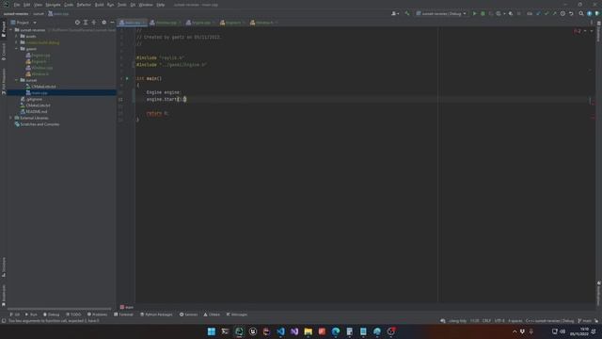Open Terminal app from taskbar
Viewport: 602px width, 339px height.
pos(225,331)
